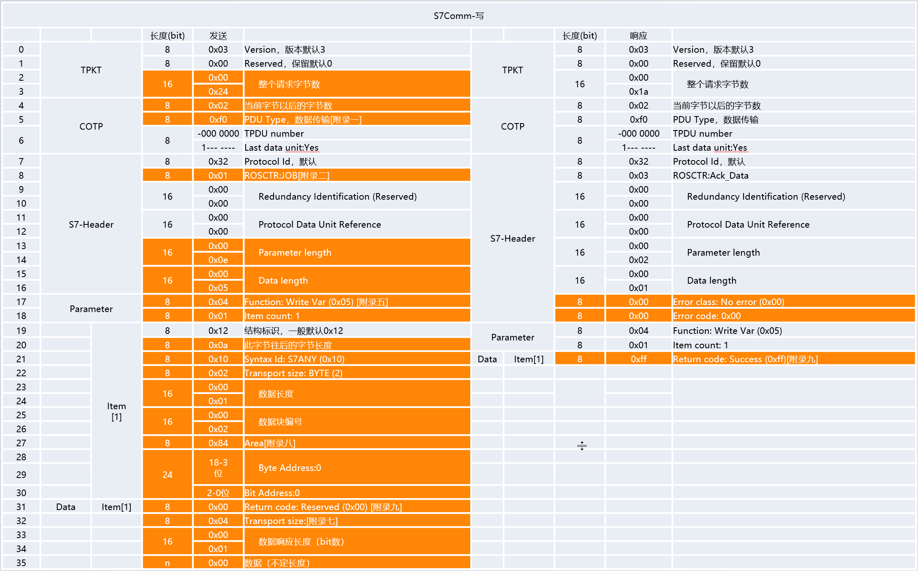Select the 发送 column header cell

(218, 36)
